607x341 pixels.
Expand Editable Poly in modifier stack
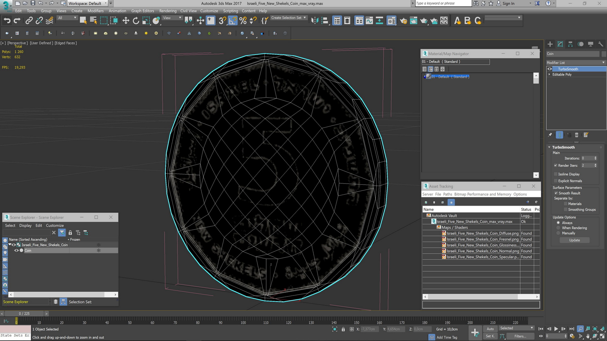coord(549,75)
